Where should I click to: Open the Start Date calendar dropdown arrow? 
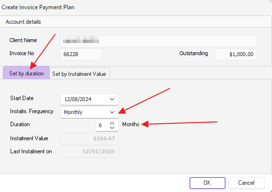tap(112, 99)
